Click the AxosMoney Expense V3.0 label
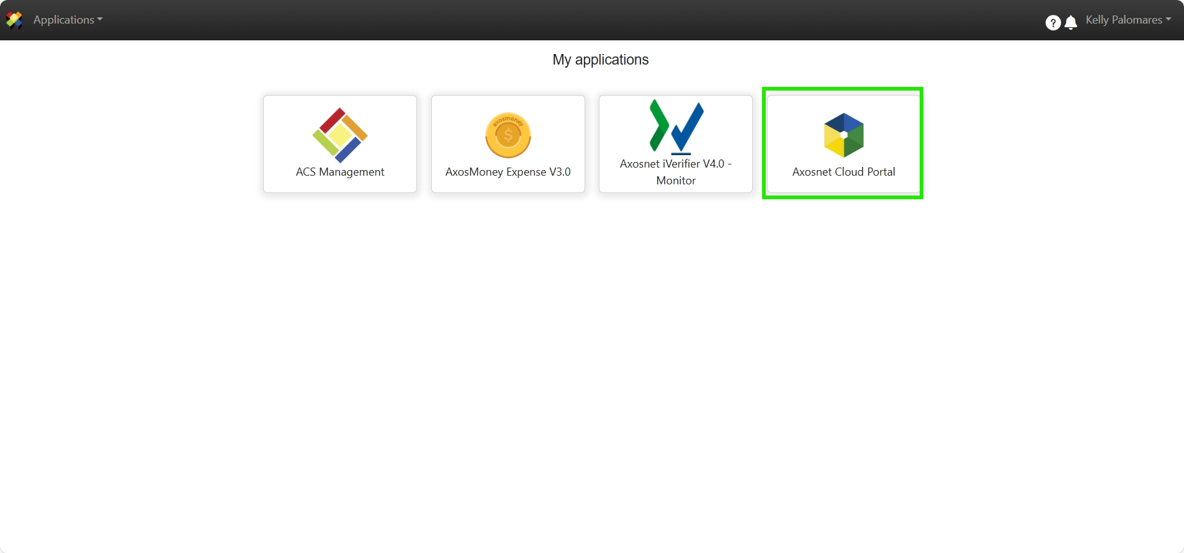Viewport: 1184px width, 553px height. 508,172
